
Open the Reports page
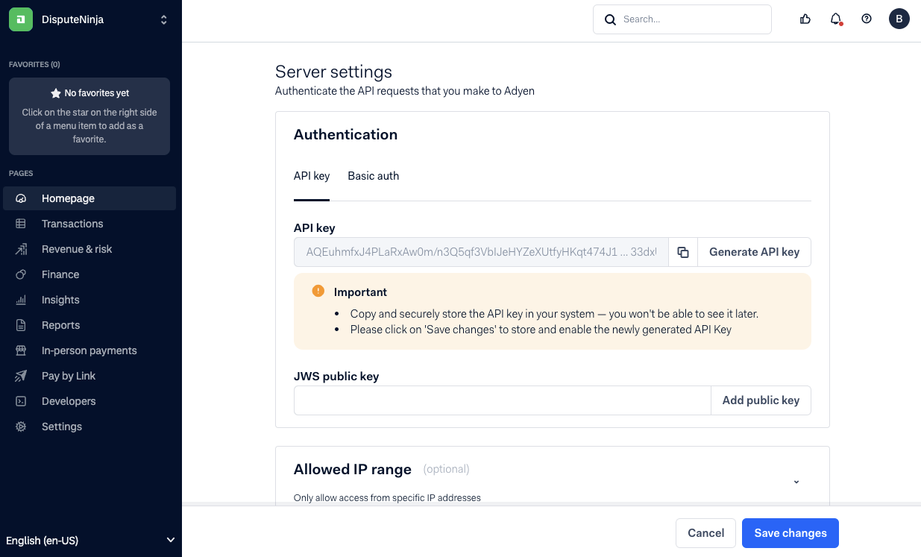pos(89,325)
